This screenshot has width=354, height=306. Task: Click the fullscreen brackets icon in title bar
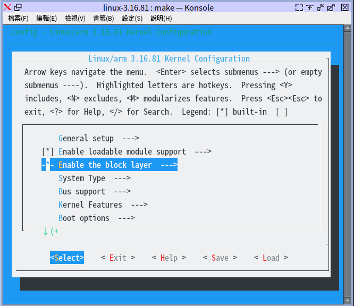pos(299,7)
